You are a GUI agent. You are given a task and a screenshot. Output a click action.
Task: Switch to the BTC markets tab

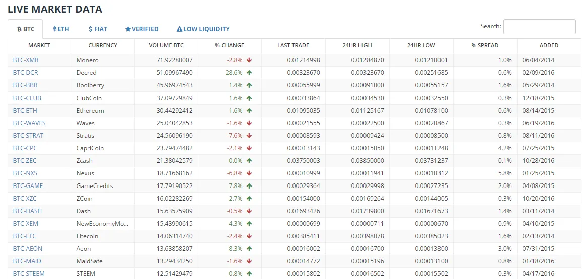25,29
